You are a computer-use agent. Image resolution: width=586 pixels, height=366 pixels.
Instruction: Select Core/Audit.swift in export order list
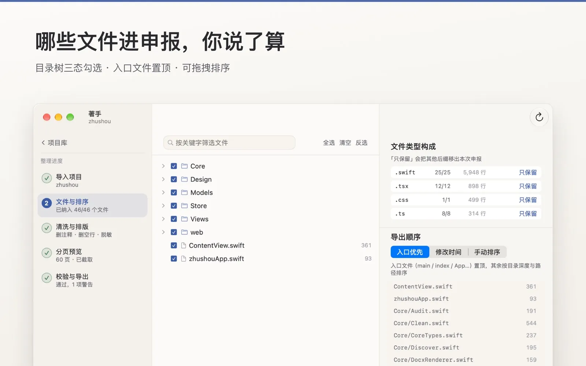pyautogui.click(x=465, y=311)
